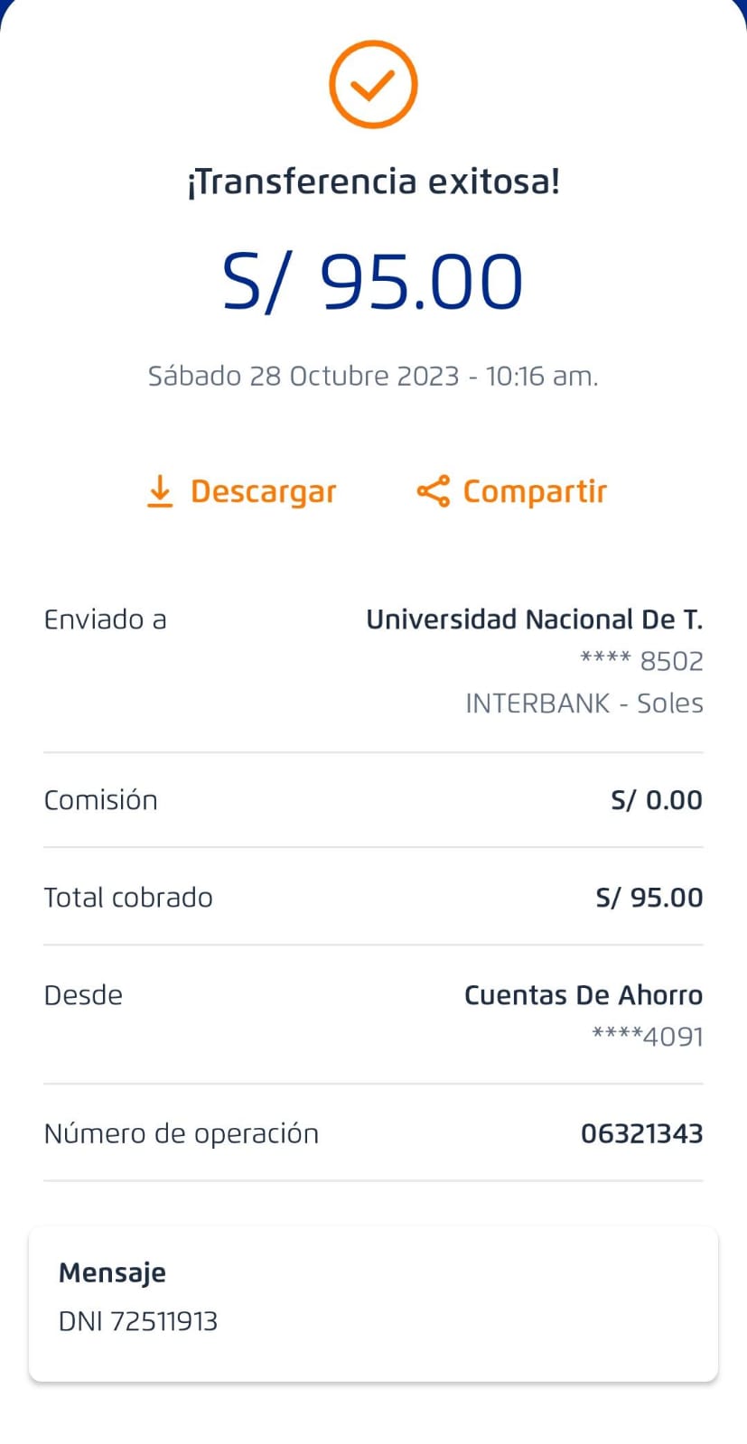Tap the orange success checkmark icon
This screenshot has width=747, height=1444.
point(372,84)
